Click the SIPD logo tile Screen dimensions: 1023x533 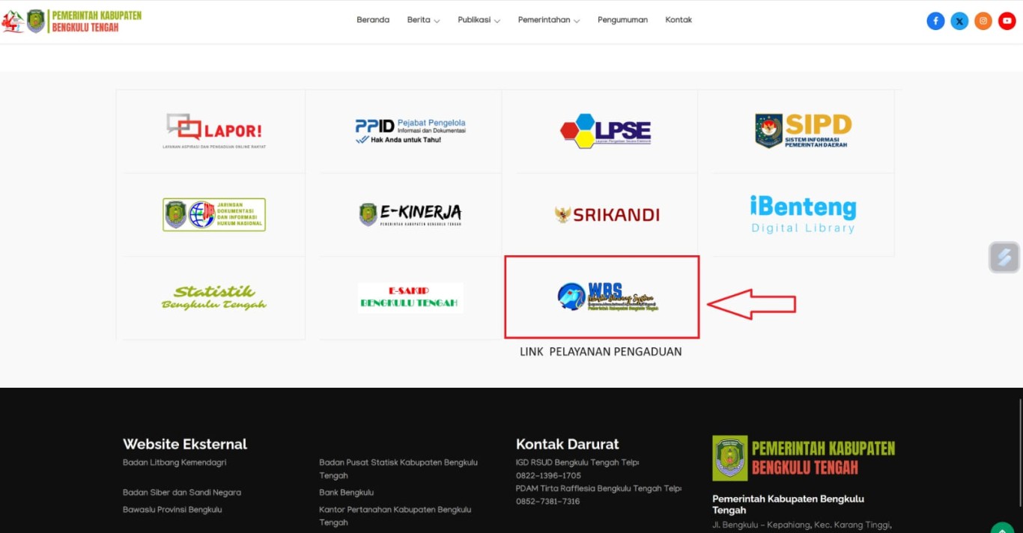click(x=803, y=131)
